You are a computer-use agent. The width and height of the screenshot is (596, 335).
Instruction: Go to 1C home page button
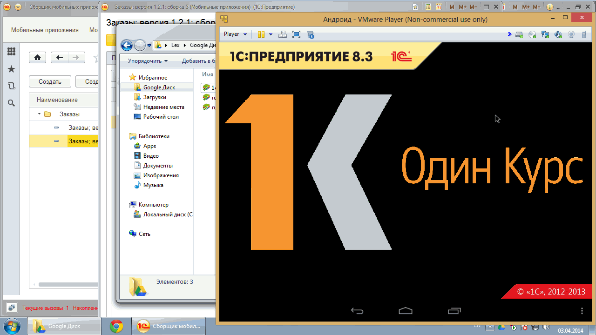[37, 58]
